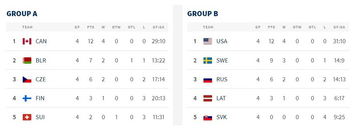Select the Sweden flag icon
359x136 pixels.
208,60
